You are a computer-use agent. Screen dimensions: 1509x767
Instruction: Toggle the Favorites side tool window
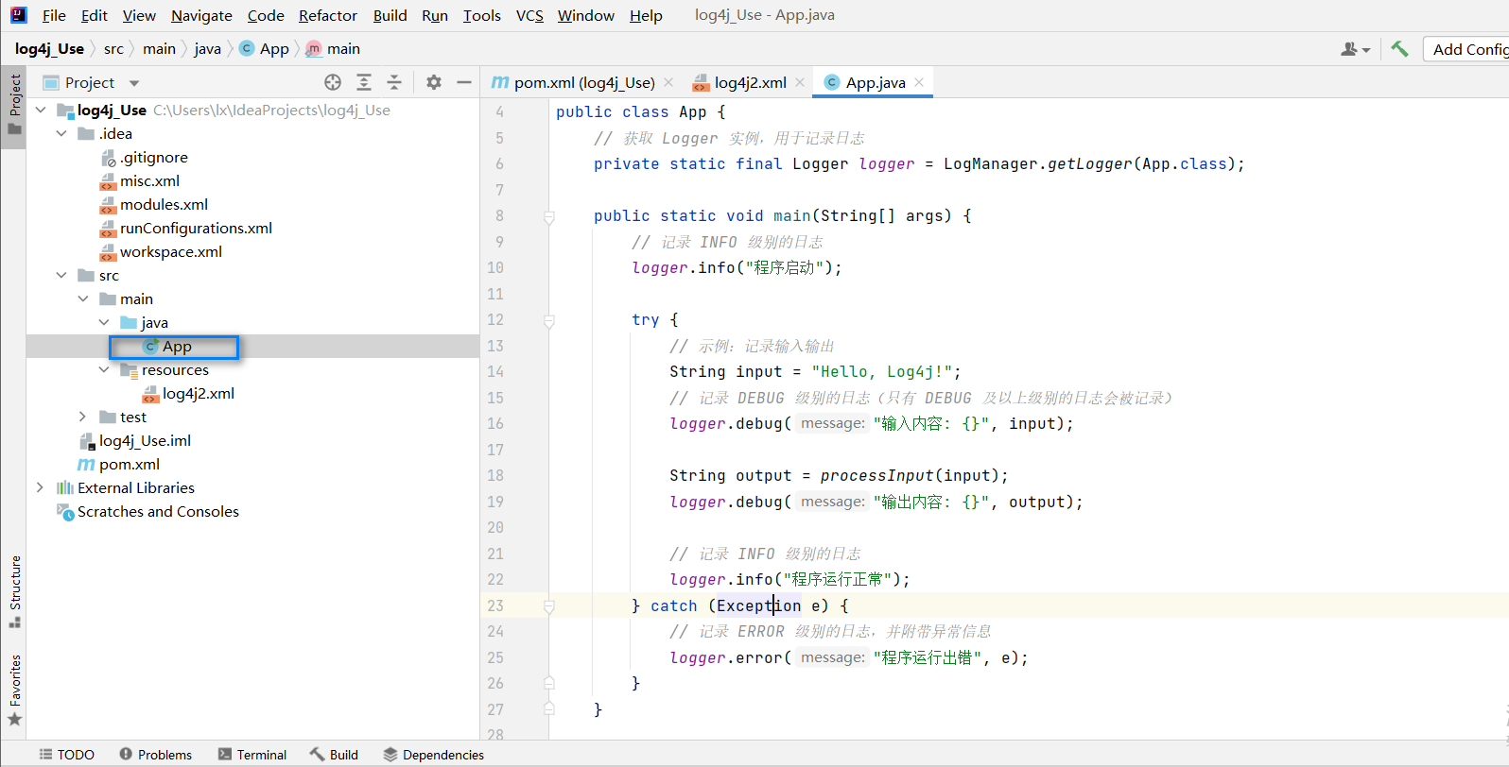coord(14,690)
